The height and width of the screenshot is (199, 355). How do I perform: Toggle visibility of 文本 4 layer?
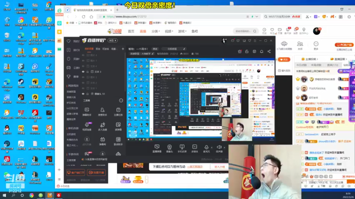[83, 66]
